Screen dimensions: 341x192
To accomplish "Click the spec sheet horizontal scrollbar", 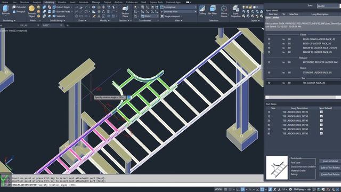I will point(303,97).
